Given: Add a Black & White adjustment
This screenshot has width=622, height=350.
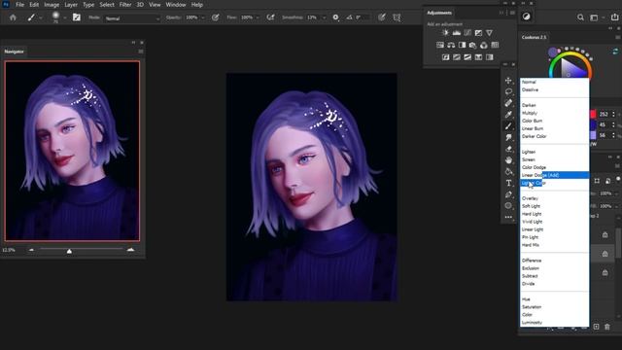Looking at the screenshot, I should click(463, 46).
